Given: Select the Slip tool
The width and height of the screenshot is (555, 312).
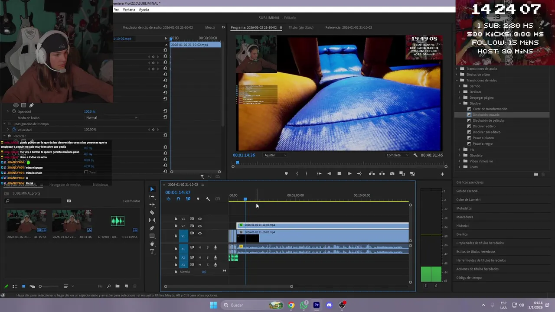Looking at the screenshot, I should [x=152, y=220].
